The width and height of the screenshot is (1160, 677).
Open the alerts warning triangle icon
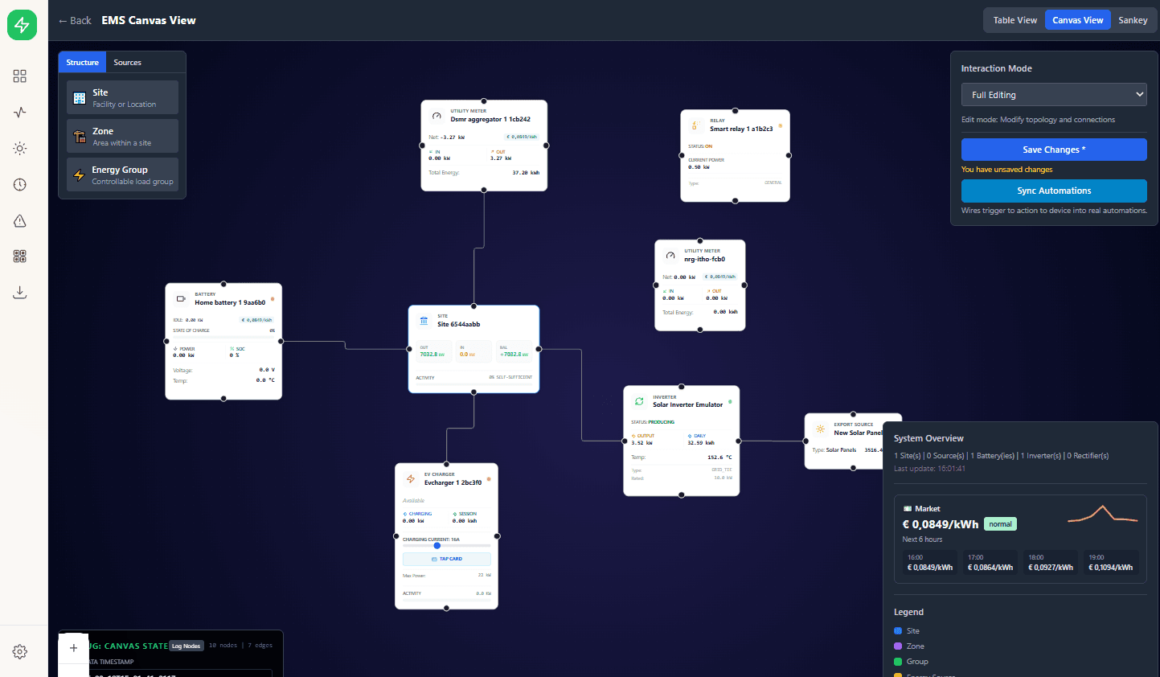pos(19,220)
